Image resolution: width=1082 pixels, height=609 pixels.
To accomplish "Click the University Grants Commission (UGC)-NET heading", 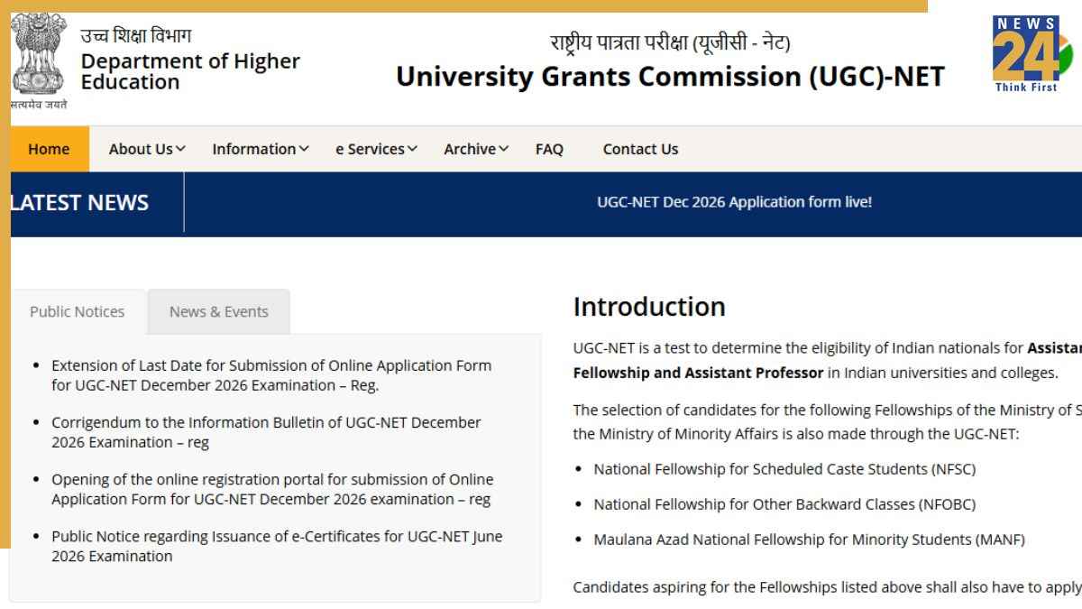I will 670,78.
